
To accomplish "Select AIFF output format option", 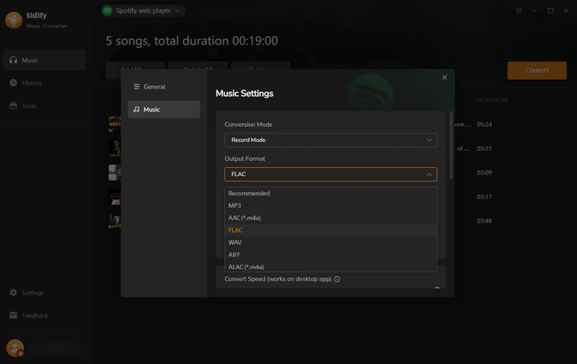I will pyautogui.click(x=330, y=254).
